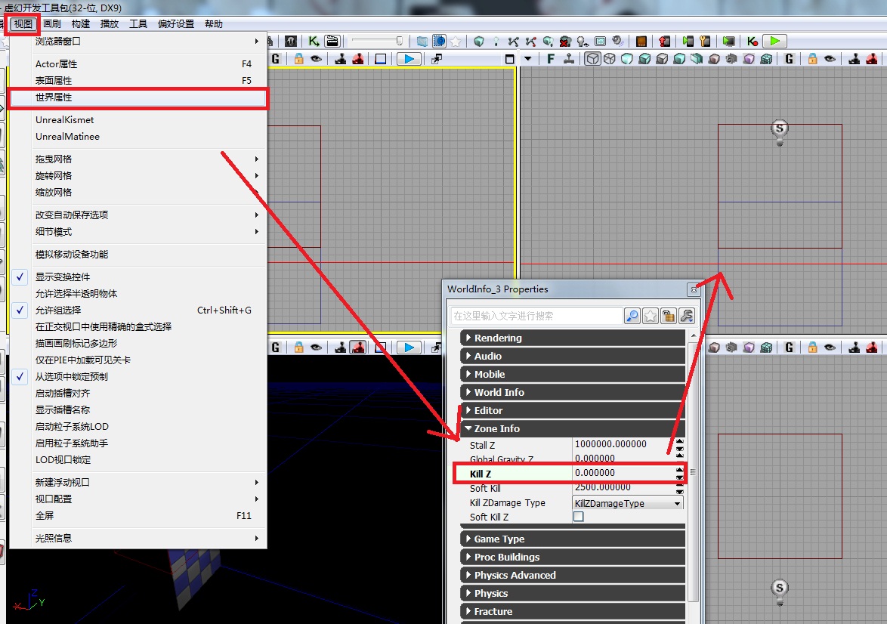The height and width of the screenshot is (624, 887).
Task: Open the Kill ZDamage Type dropdown
Action: click(x=676, y=503)
